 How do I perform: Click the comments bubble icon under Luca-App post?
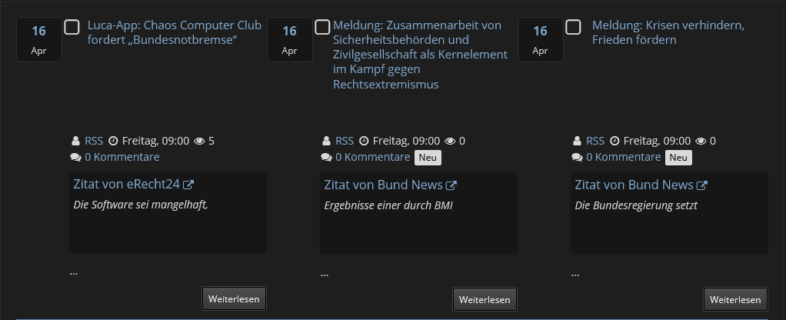coord(75,157)
